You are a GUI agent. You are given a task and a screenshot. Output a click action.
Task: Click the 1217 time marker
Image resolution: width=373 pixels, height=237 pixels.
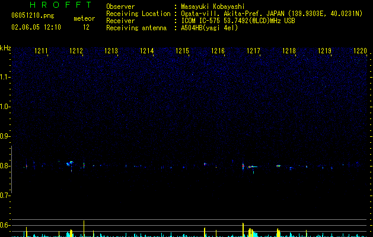point(253,51)
